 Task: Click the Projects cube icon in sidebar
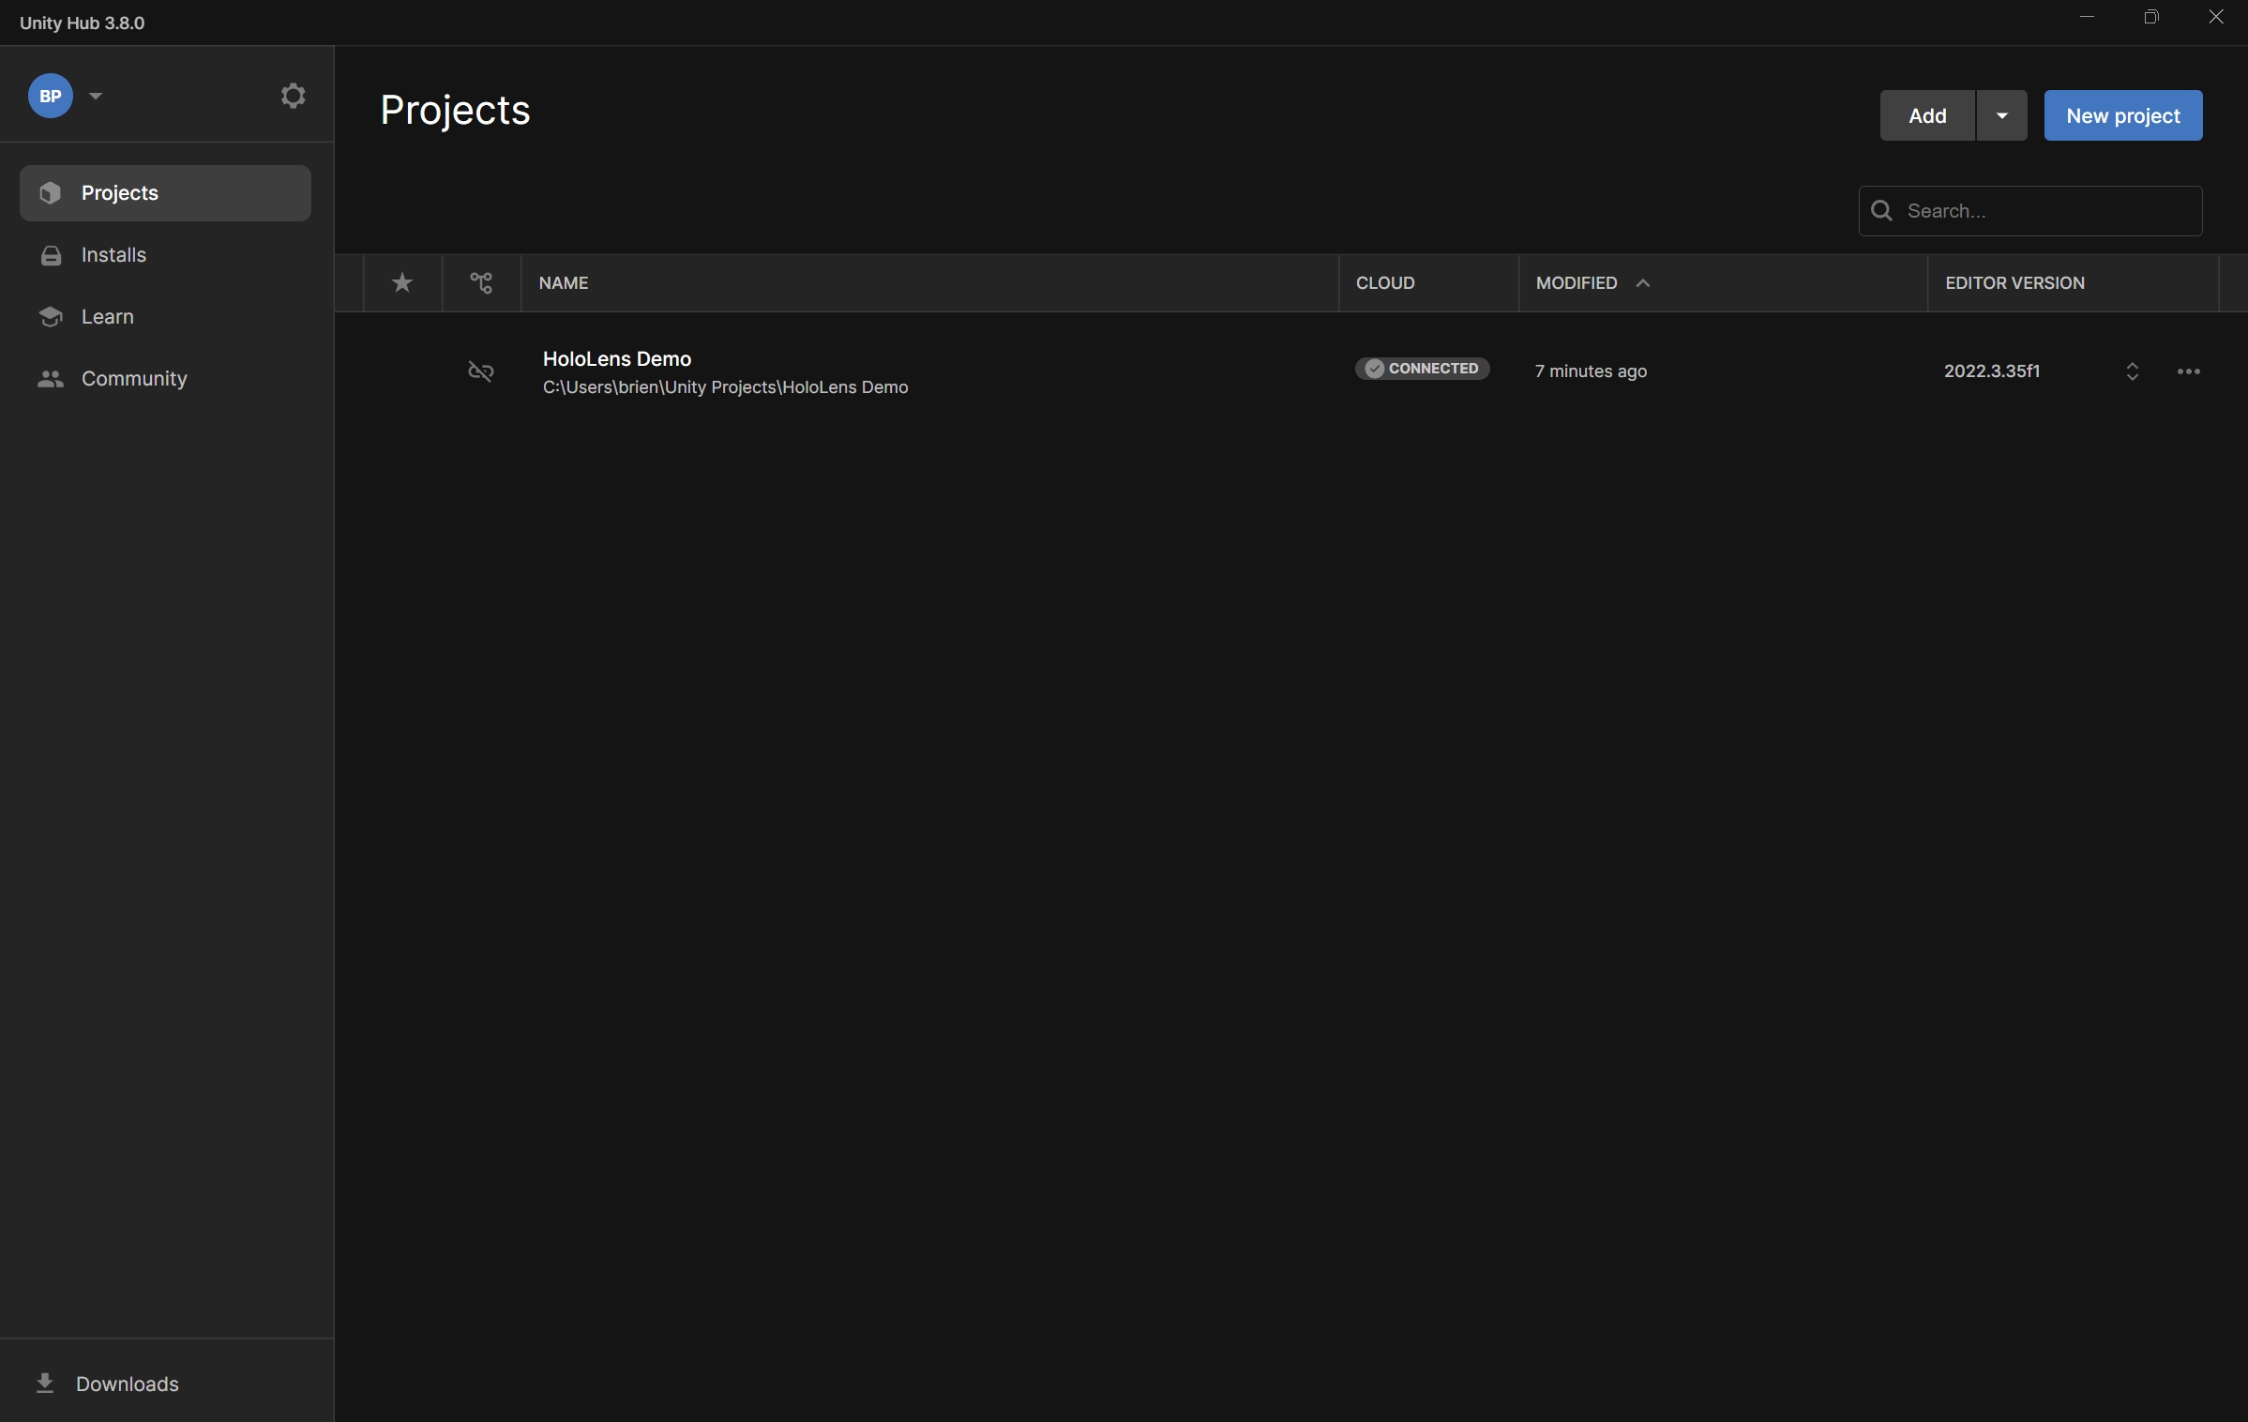tap(50, 192)
